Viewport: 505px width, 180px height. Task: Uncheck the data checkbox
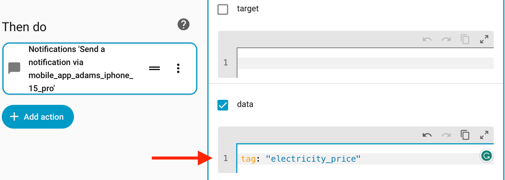223,105
